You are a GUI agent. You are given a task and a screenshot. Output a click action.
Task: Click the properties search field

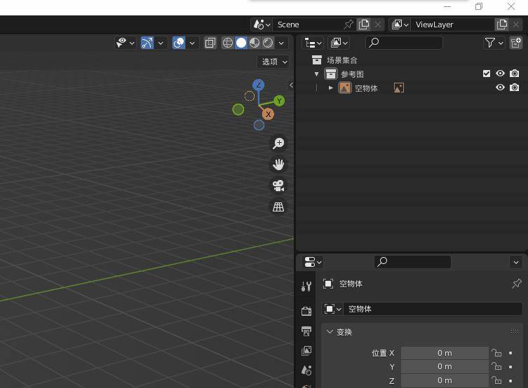point(412,262)
